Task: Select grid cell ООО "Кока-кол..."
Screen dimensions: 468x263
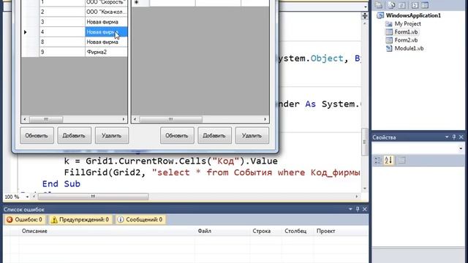Action: click(106, 12)
